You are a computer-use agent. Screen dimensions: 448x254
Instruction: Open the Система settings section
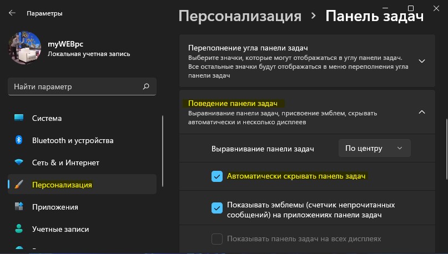[x=82, y=118]
